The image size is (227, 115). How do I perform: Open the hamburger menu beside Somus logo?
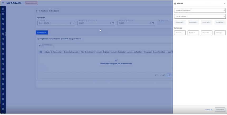[3, 3]
